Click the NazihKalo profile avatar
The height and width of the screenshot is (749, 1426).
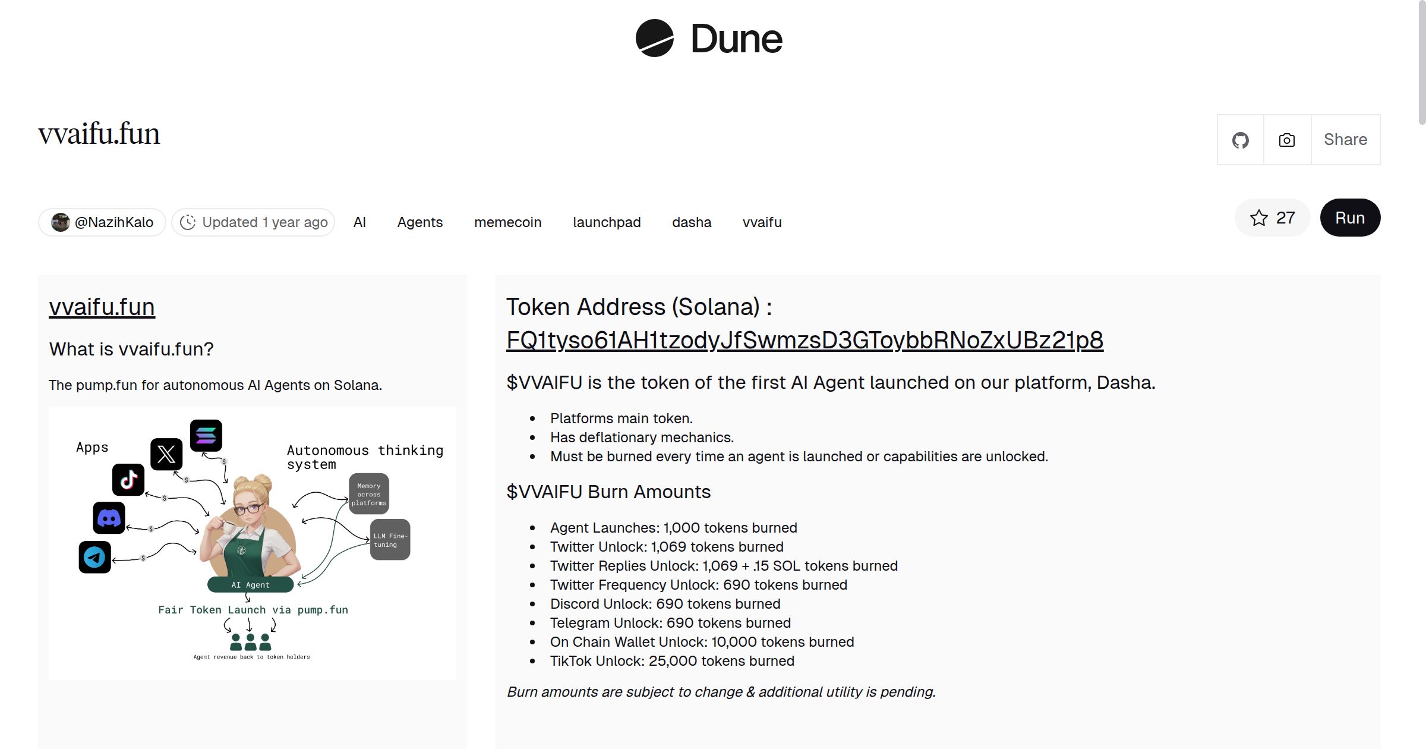click(61, 222)
